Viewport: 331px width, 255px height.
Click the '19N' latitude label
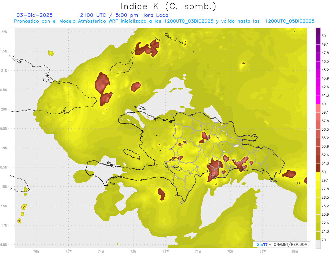coord(4,148)
